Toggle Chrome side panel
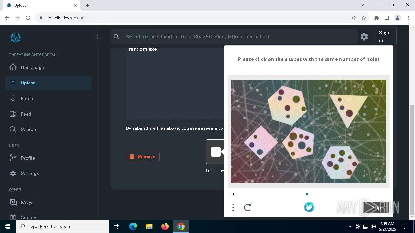415x233 pixels. [387, 18]
